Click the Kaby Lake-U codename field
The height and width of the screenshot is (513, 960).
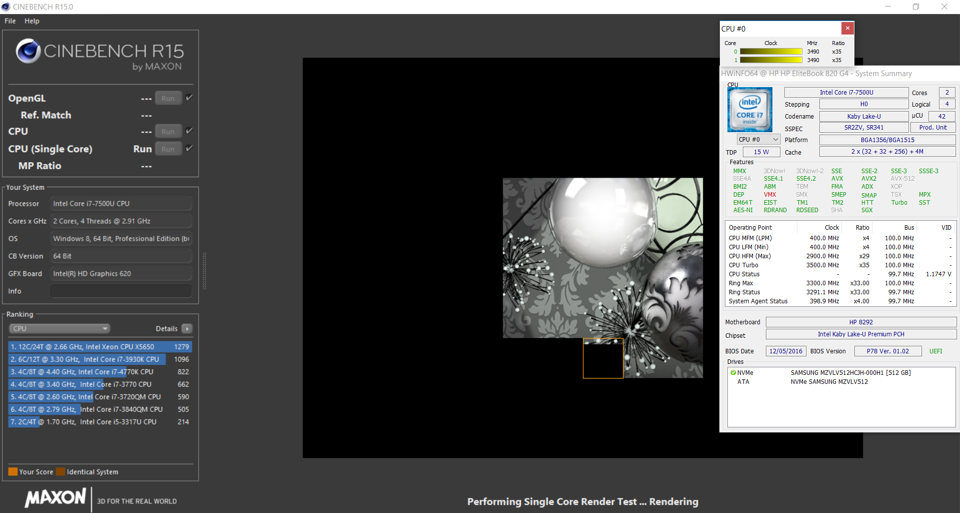(x=864, y=116)
